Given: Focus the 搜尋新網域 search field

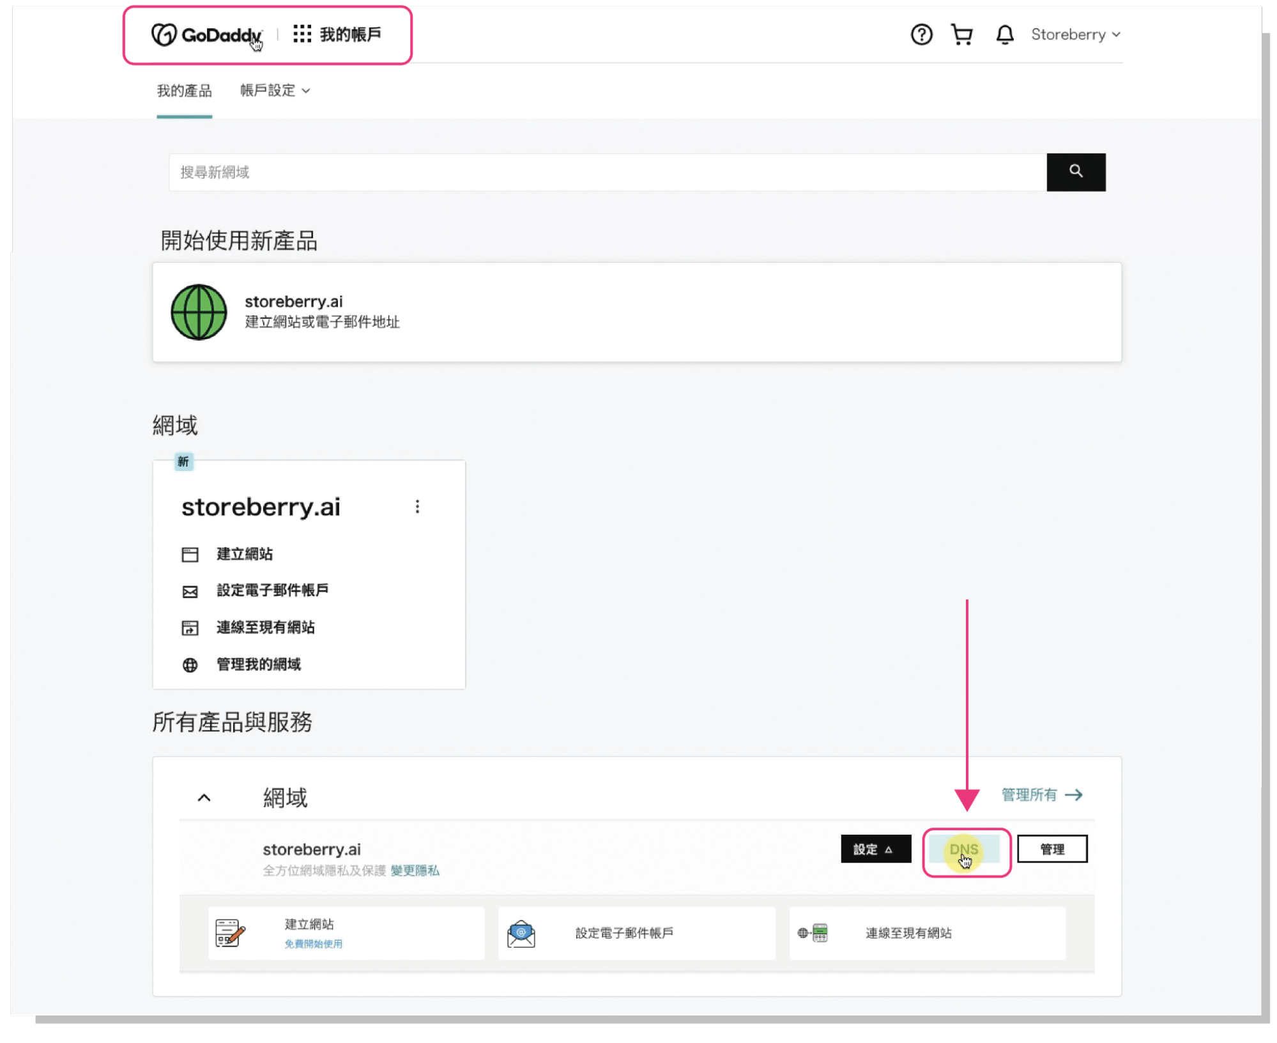Looking at the screenshot, I should (607, 172).
